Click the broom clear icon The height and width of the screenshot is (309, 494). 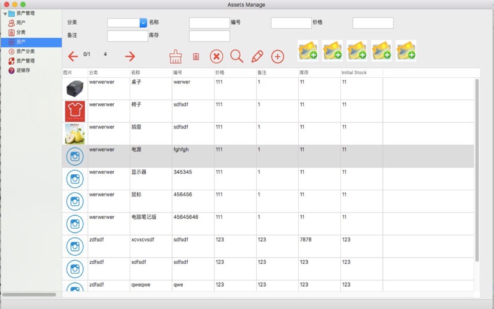(x=175, y=57)
